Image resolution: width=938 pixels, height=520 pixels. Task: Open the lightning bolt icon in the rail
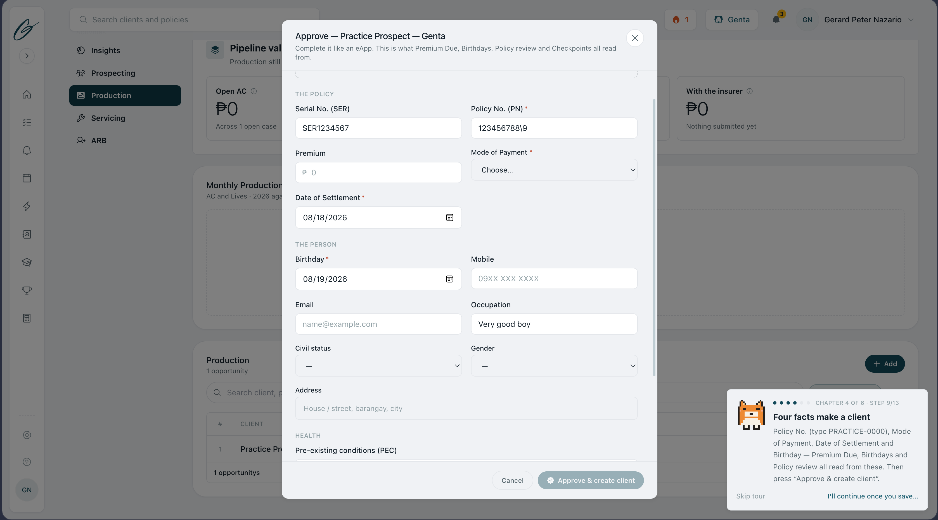pos(27,206)
